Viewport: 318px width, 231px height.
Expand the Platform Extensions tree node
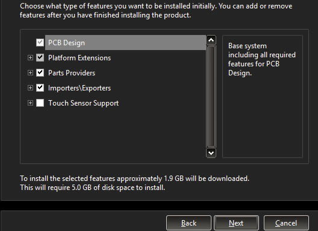30,58
